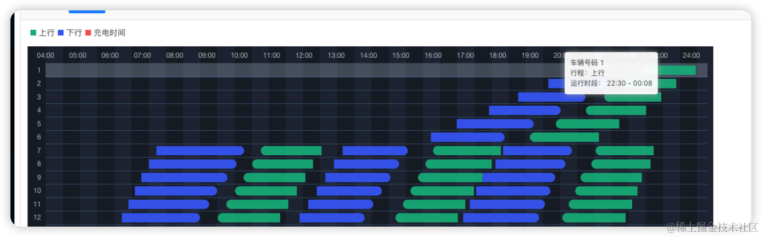Click the blue trip bar in row 6
Viewport: 762px width, 237px height.
click(468, 137)
